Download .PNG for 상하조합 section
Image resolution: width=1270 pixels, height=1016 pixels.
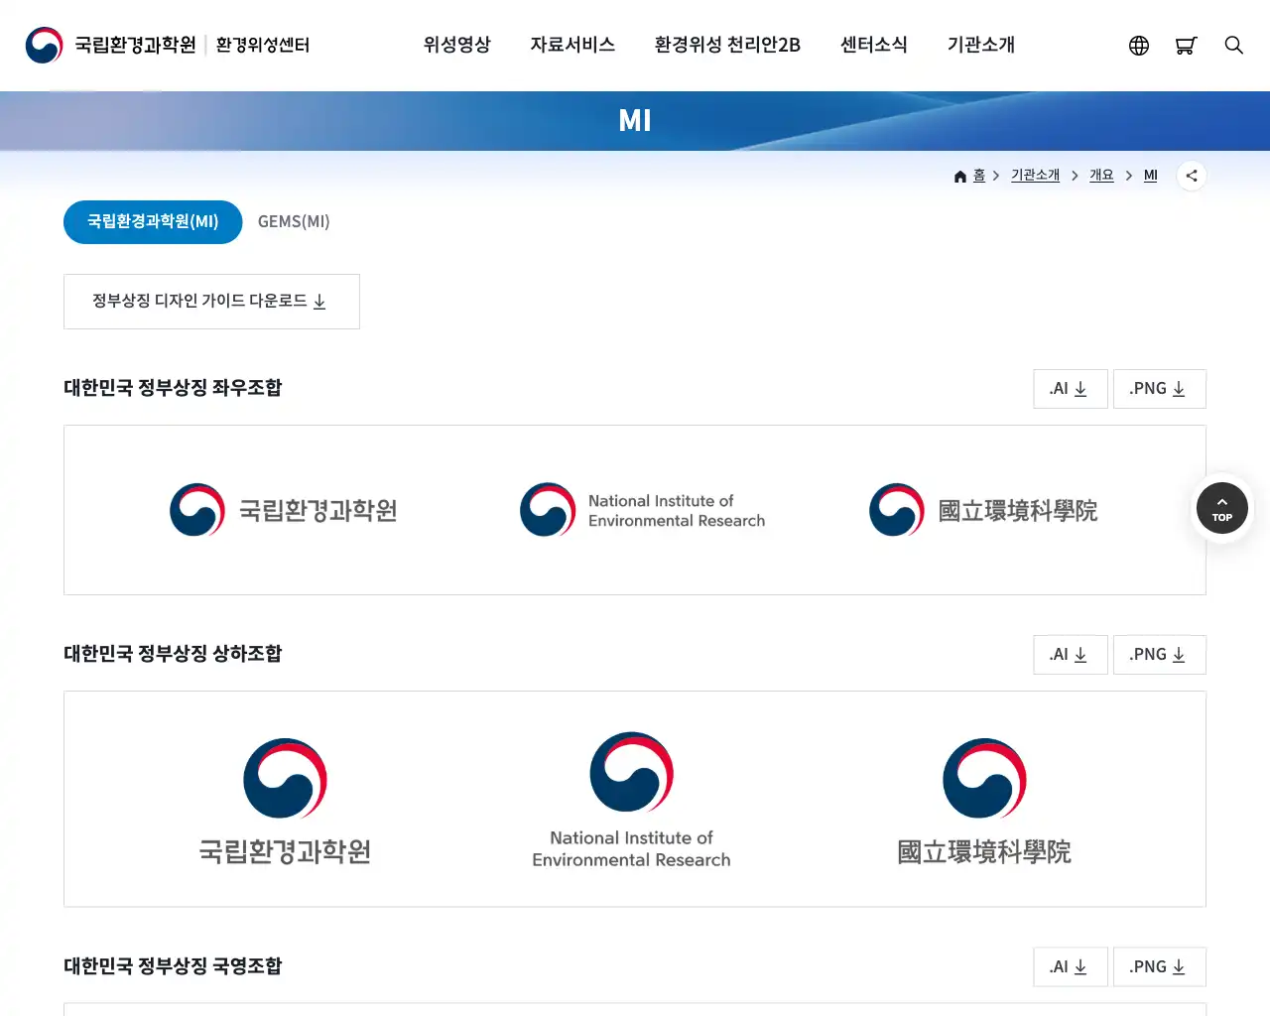pos(1159,655)
